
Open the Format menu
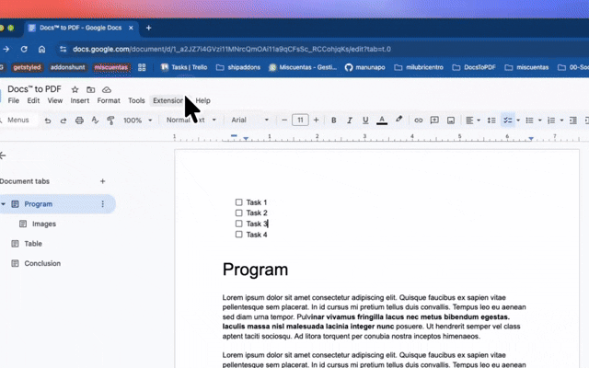pyautogui.click(x=109, y=100)
